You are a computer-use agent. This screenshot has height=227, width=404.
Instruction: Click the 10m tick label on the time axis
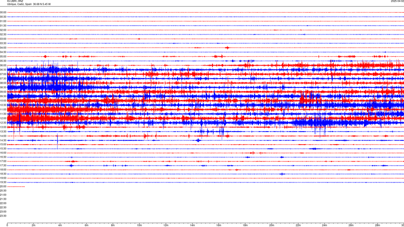click(139, 225)
